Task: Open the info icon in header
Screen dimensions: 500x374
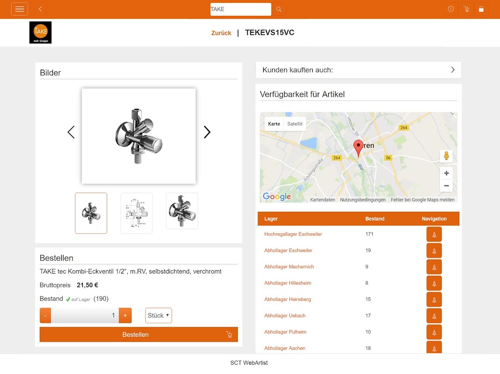Action: tap(451, 9)
